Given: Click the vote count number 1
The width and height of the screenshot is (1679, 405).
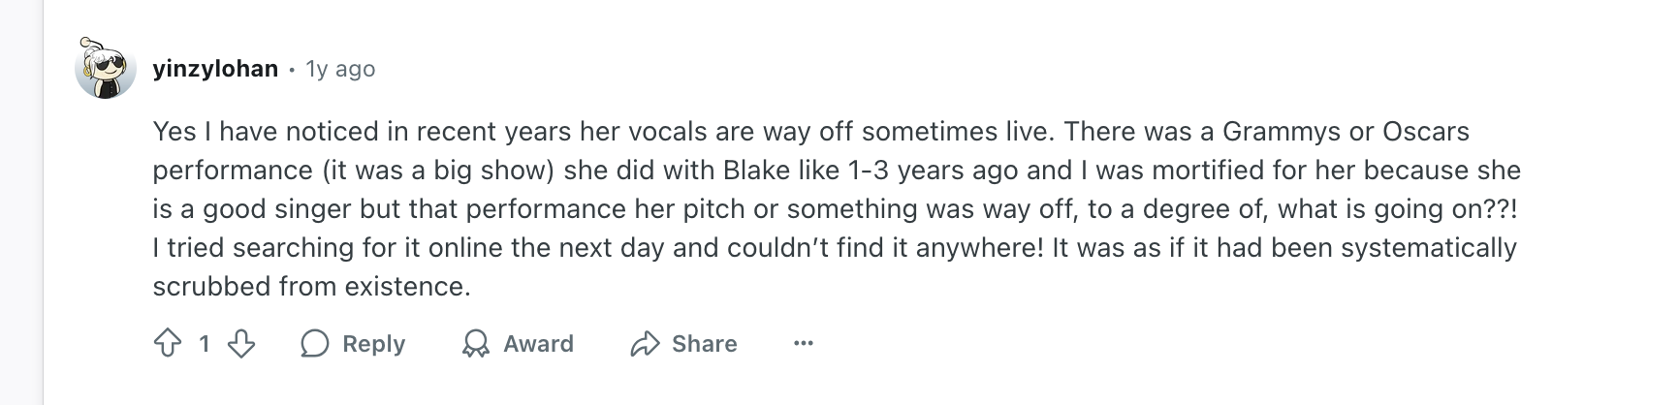Looking at the screenshot, I should tap(204, 343).
